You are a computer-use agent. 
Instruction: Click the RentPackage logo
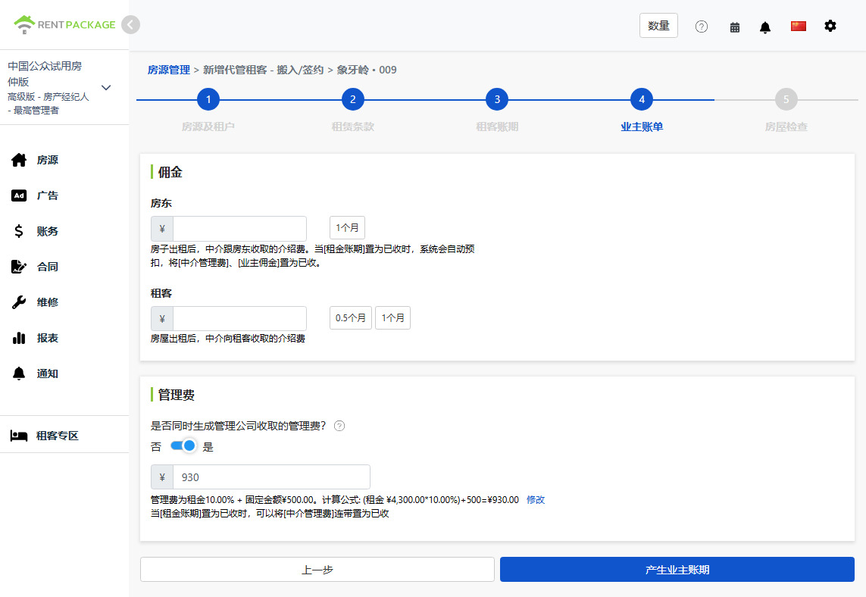(x=64, y=24)
